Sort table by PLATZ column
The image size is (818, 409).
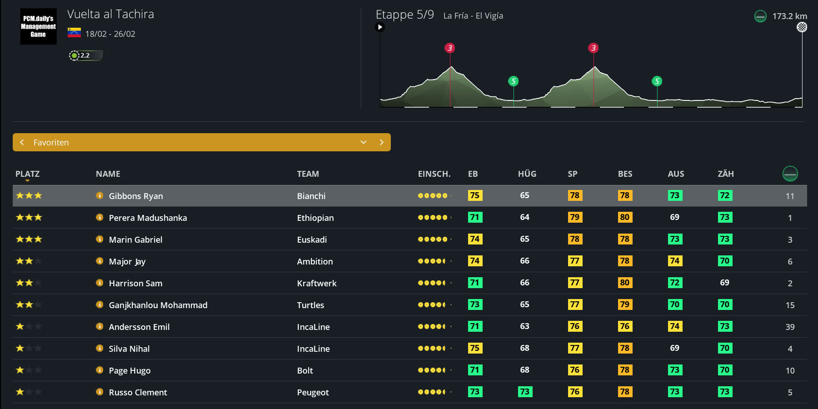[27, 174]
